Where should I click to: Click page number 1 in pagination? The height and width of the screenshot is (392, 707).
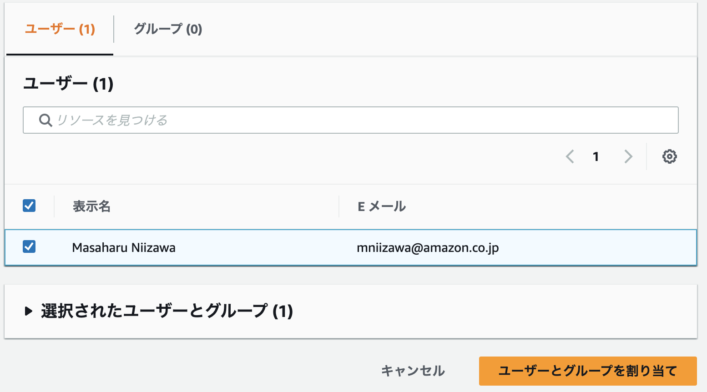[x=596, y=156]
